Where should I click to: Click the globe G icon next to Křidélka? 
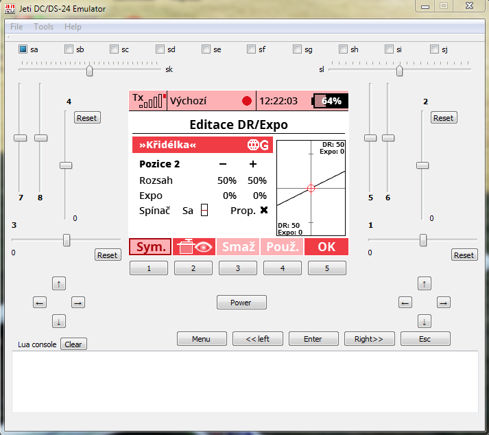click(259, 145)
